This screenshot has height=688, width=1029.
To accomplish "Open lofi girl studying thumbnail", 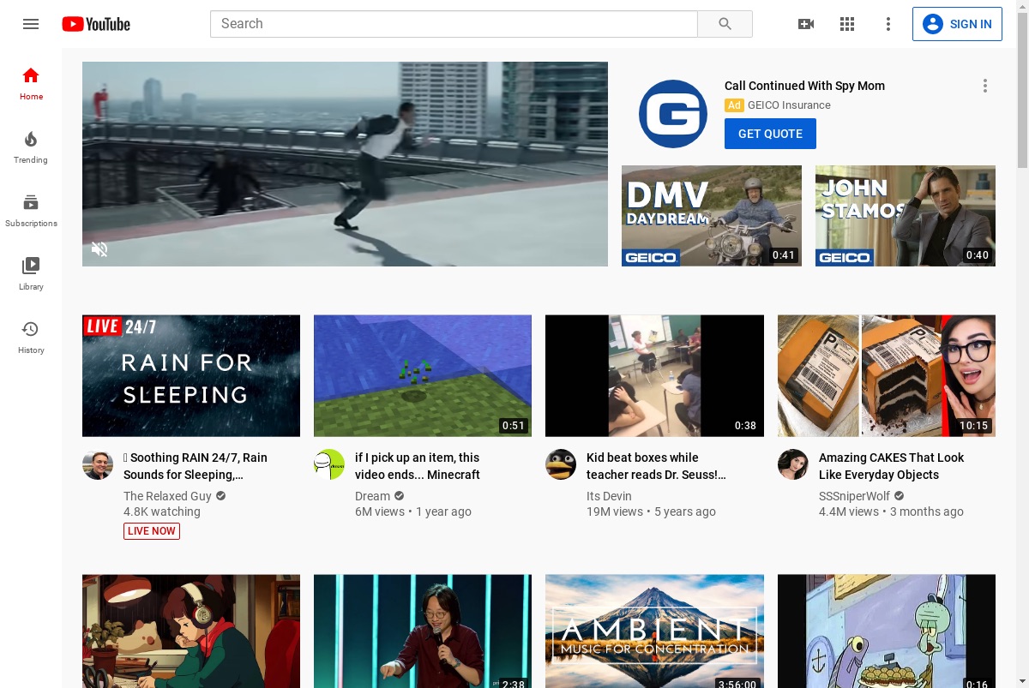I will [x=191, y=631].
